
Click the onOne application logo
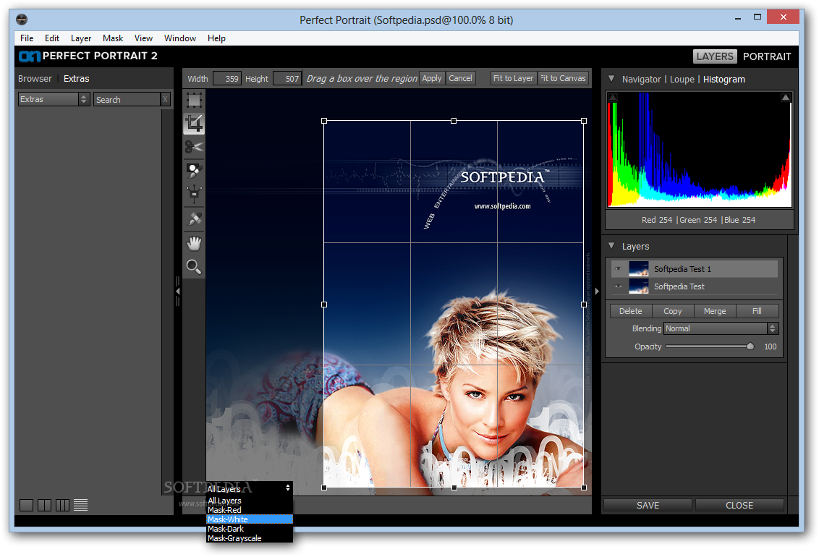pos(29,56)
